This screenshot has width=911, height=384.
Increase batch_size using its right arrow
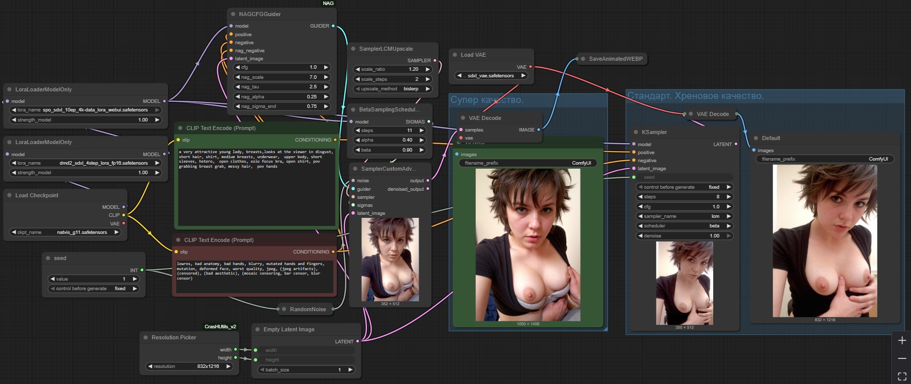click(x=350, y=370)
